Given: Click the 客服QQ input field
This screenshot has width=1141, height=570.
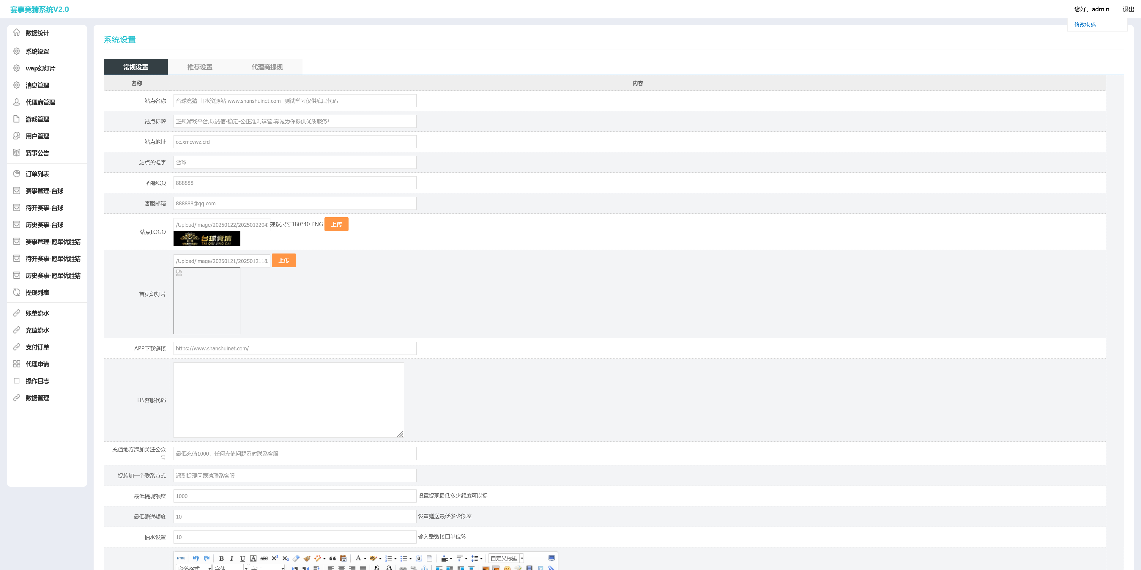Looking at the screenshot, I should (294, 183).
